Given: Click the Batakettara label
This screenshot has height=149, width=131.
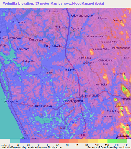Looking at the screenshot, I should 23,49.
